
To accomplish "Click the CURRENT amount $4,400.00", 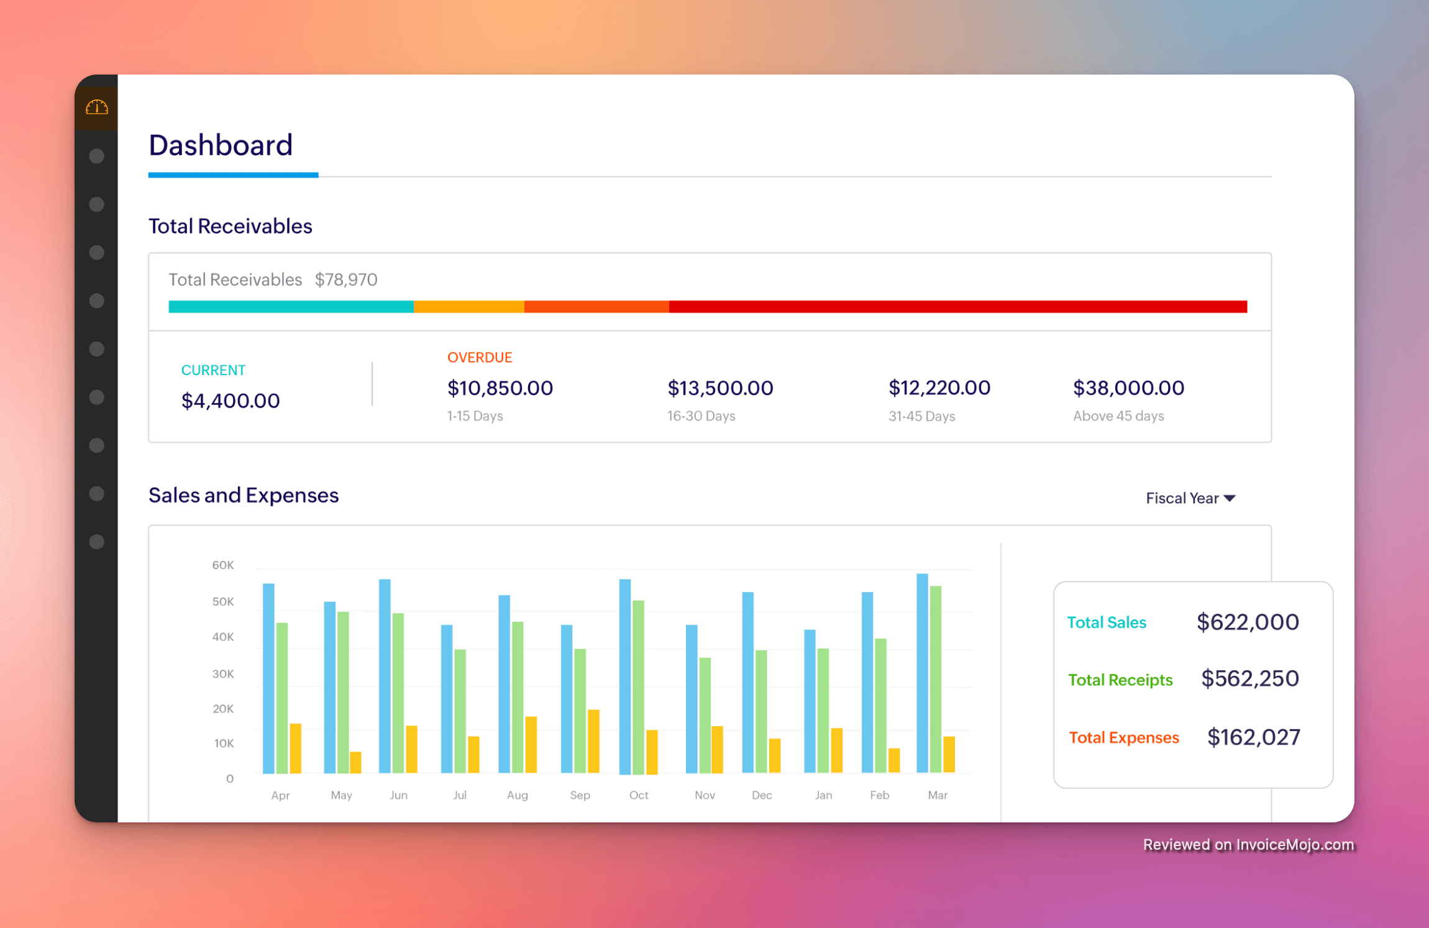I will tap(230, 400).
